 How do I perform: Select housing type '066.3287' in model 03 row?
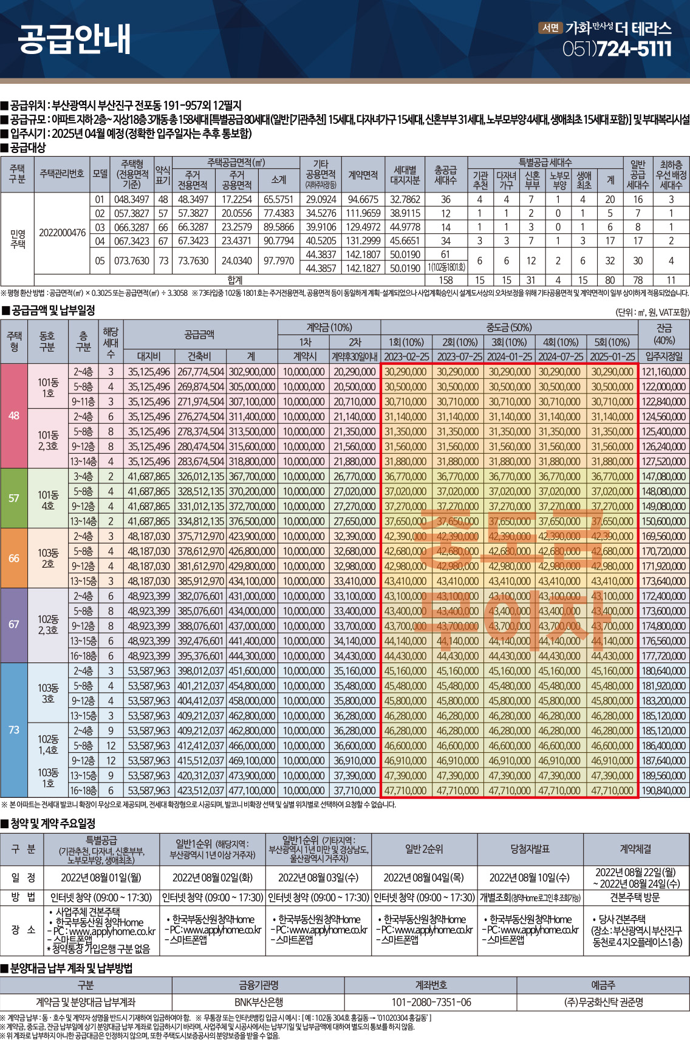coord(132,227)
